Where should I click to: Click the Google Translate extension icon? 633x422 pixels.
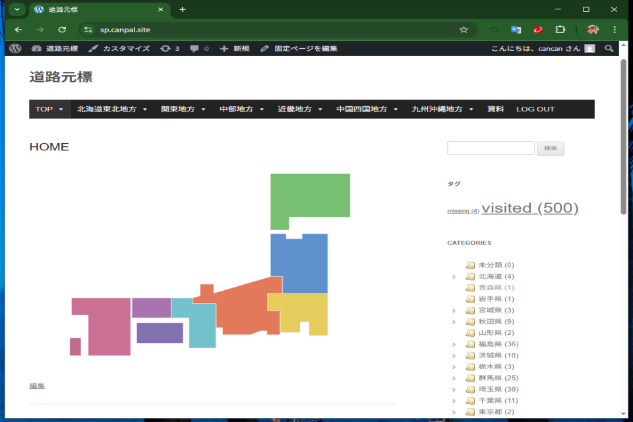coord(516,30)
